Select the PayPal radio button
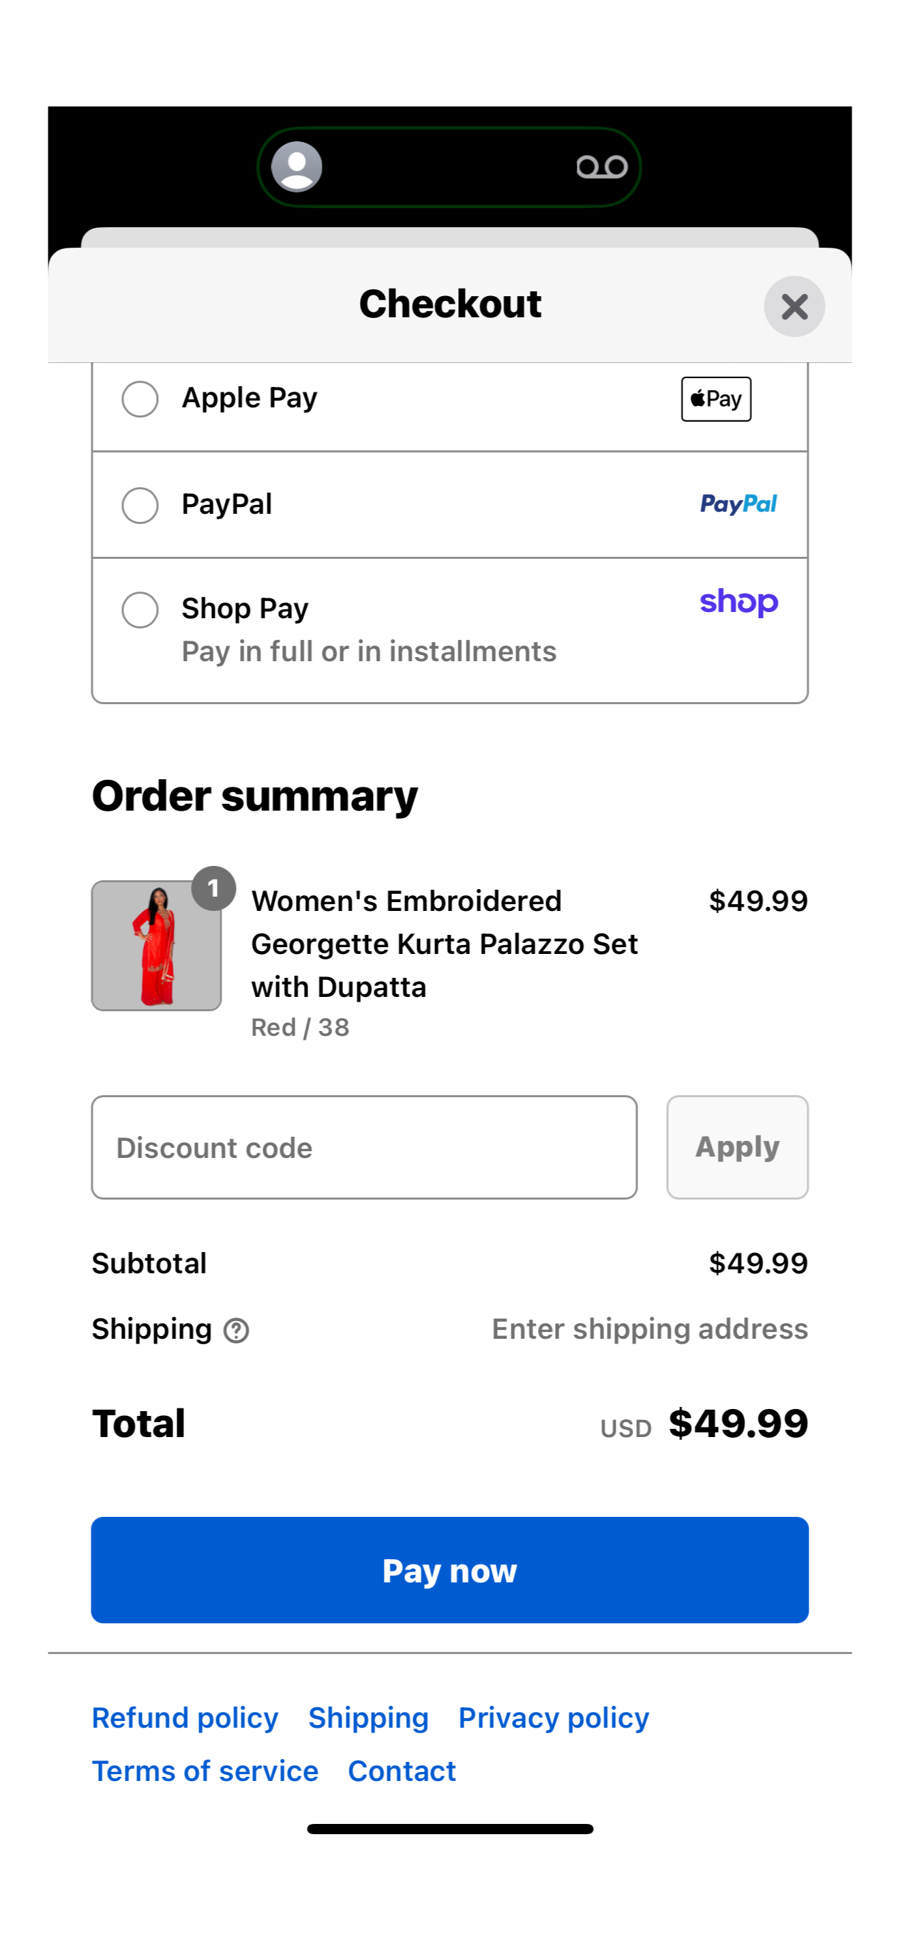Screen dimensions: 900x1957 (x=140, y=505)
